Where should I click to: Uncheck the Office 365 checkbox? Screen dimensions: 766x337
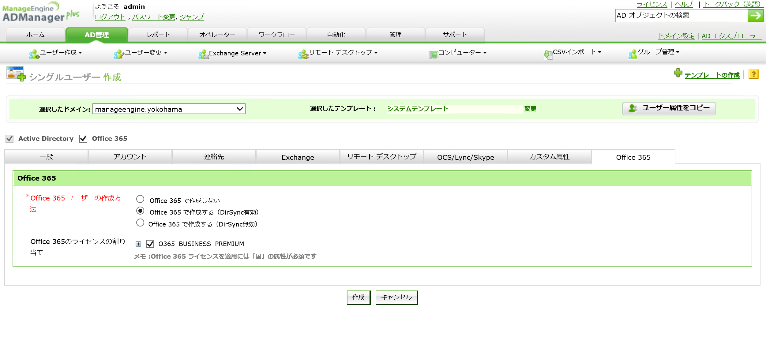[83, 139]
